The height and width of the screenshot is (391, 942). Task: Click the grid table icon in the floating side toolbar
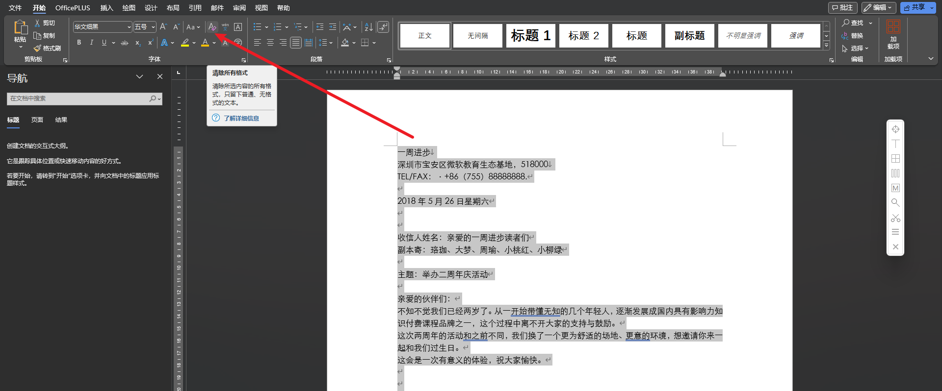pos(895,158)
